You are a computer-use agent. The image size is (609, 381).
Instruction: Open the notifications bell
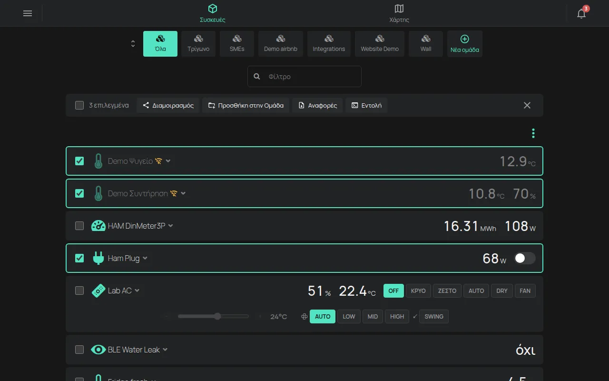pyautogui.click(x=581, y=13)
